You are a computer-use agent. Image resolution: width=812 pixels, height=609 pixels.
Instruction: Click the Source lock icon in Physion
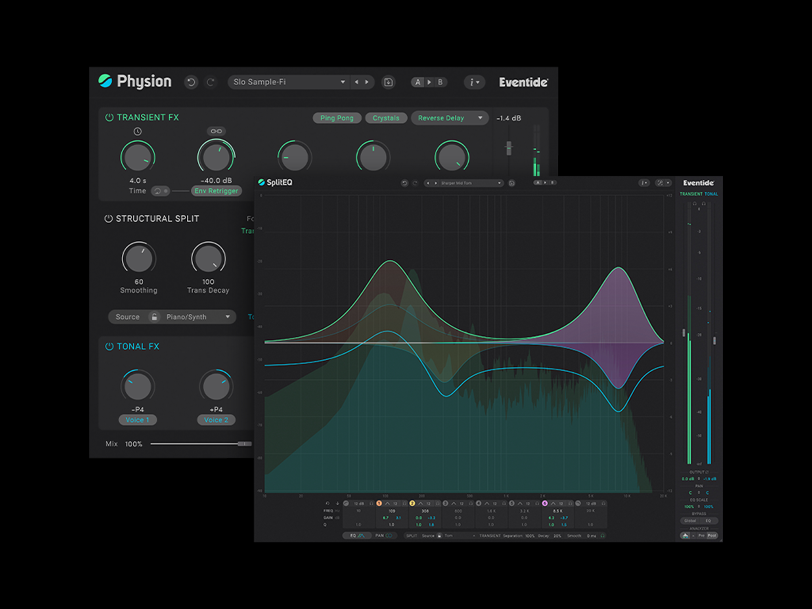[x=154, y=317]
